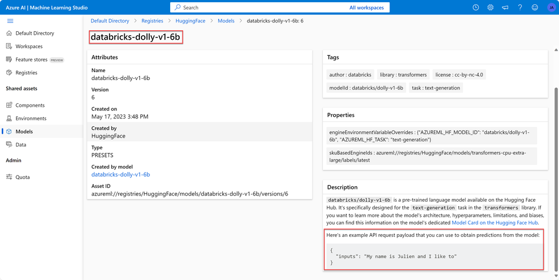
Task: Go to Models breadcrumb
Action: click(226, 21)
